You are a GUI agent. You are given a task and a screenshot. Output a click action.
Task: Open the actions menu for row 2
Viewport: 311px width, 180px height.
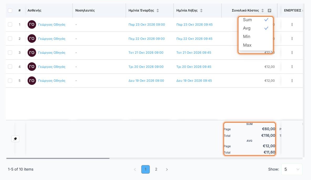292,39
